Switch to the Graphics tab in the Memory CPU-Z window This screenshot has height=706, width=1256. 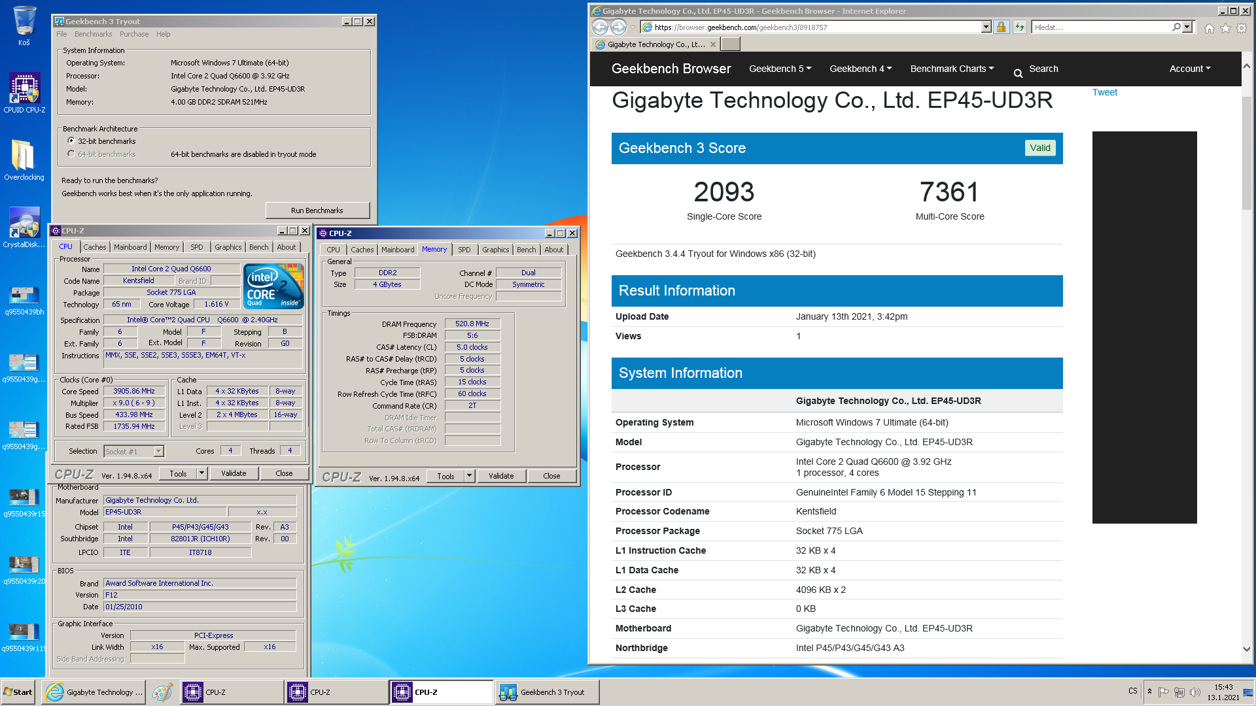495,250
